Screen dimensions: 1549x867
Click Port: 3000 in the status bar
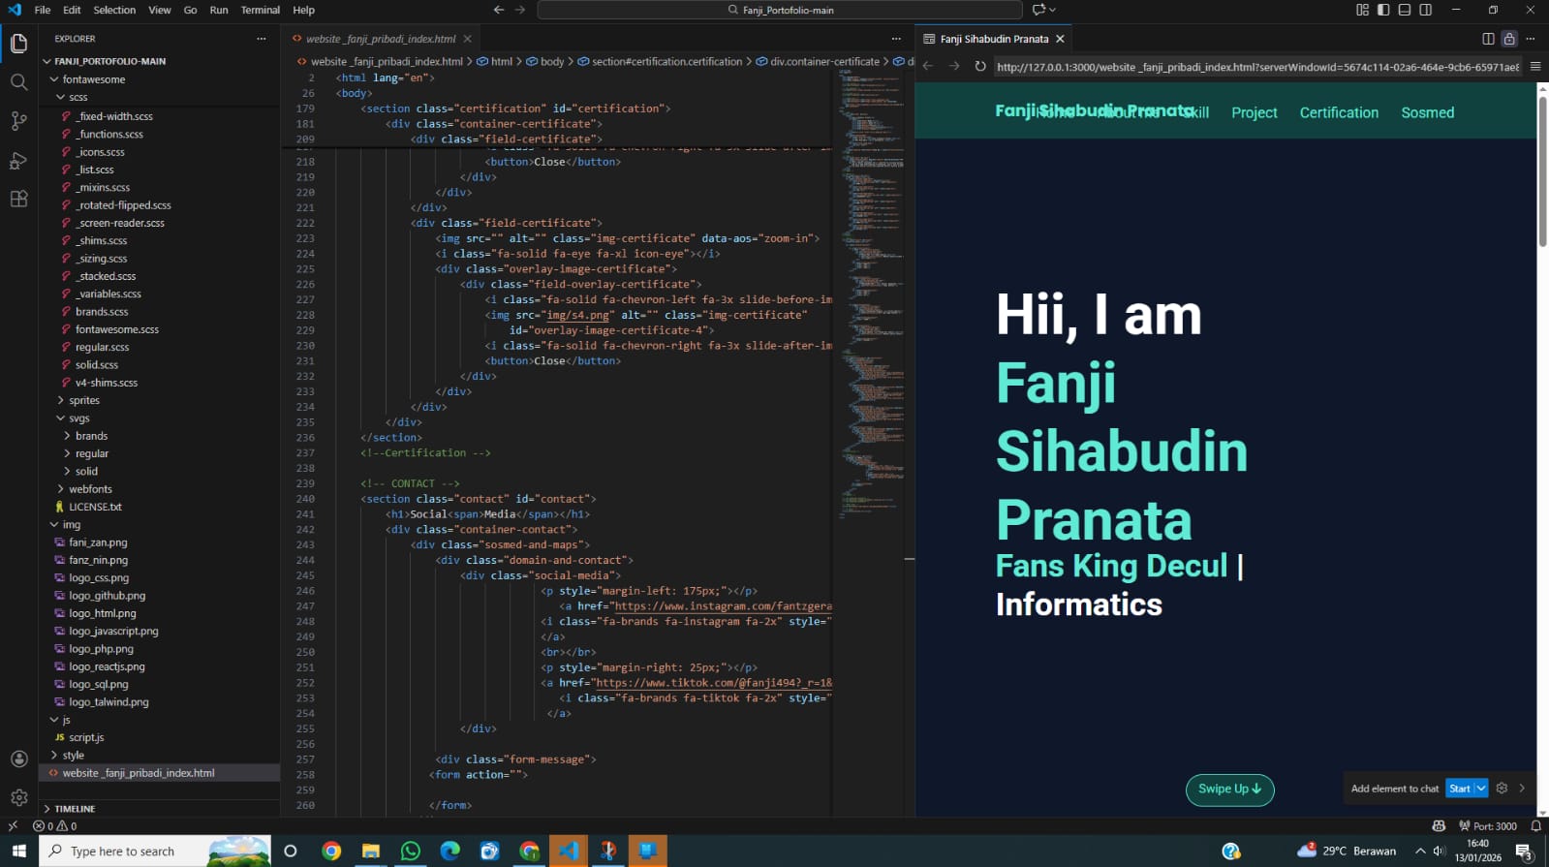coord(1488,826)
